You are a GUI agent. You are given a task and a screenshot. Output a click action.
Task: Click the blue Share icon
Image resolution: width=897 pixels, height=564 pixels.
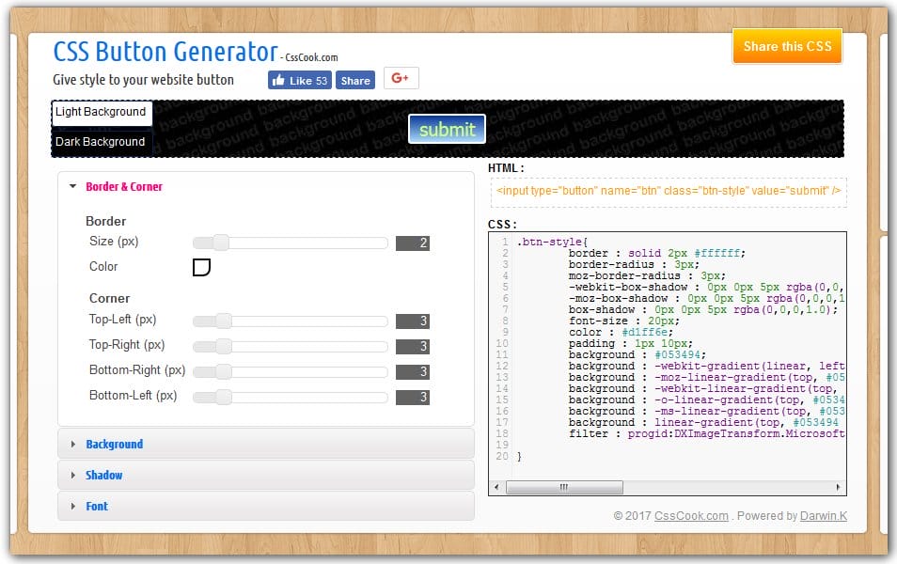coord(354,80)
